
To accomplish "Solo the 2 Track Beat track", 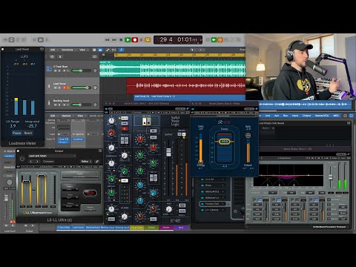I will tap(59, 70).
